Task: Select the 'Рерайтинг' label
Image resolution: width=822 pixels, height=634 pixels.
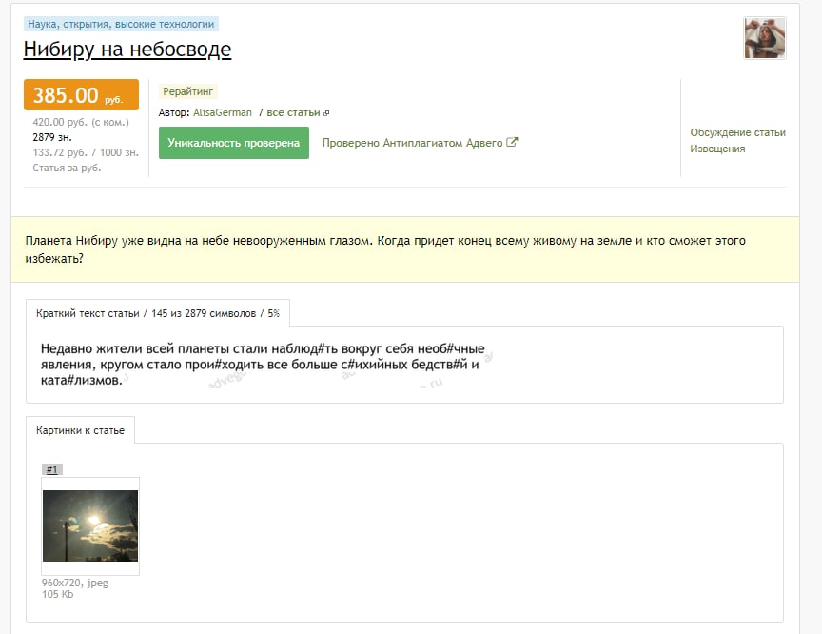Action: click(187, 91)
